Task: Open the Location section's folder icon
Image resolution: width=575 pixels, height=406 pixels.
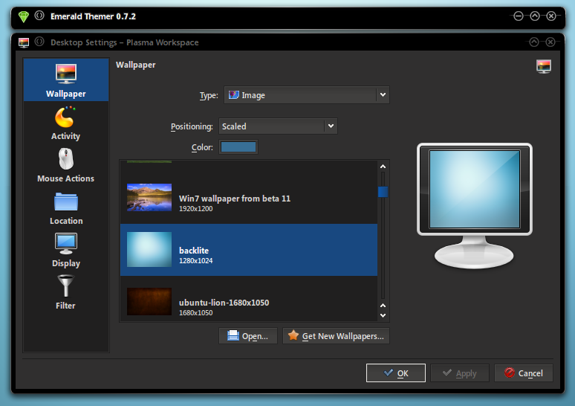Action: (66, 202)
